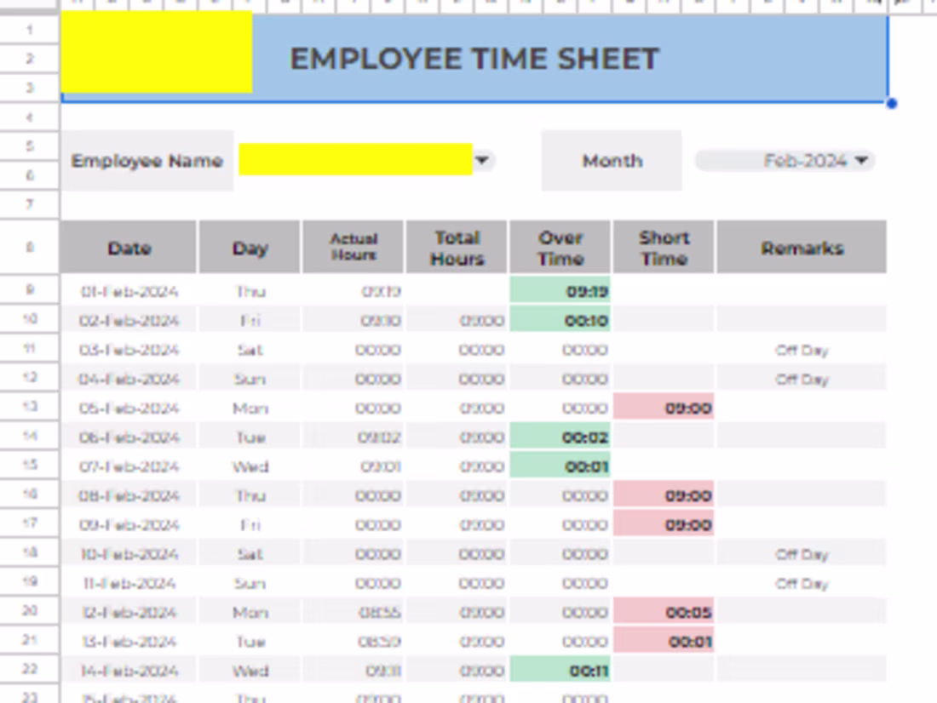Screen dimensions: 937x703
Task: Select the Over Time header cell
Action: pyautogui.click(x=560, y=246)
